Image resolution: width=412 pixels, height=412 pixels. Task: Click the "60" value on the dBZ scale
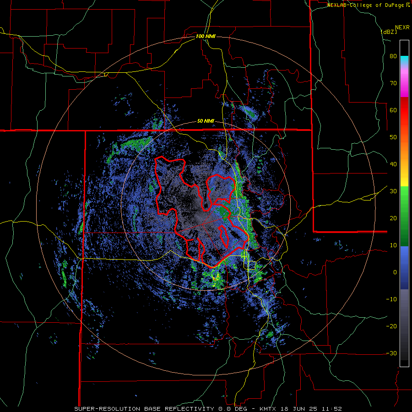coord(393,110)
